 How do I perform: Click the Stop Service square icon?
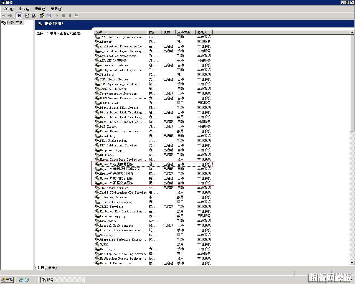64,16
